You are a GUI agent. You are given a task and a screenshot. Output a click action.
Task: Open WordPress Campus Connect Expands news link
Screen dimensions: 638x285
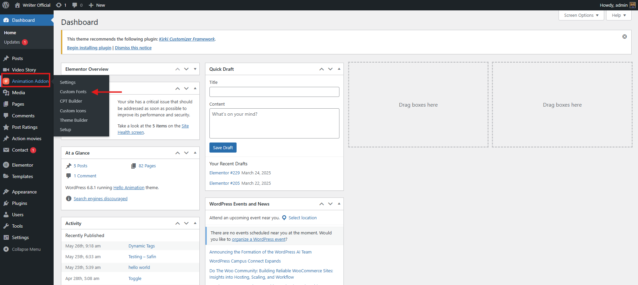[x=245, y=261]
